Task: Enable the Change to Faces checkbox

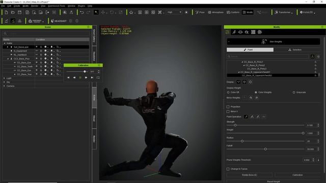Action: (x=228, y=169)
